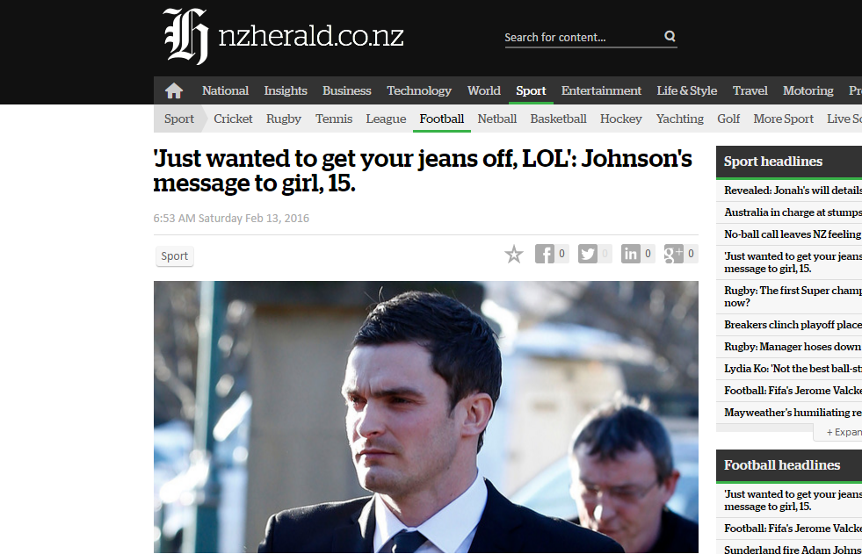
Task: Select the Cricket sub-tab
Action: point(233,119)
